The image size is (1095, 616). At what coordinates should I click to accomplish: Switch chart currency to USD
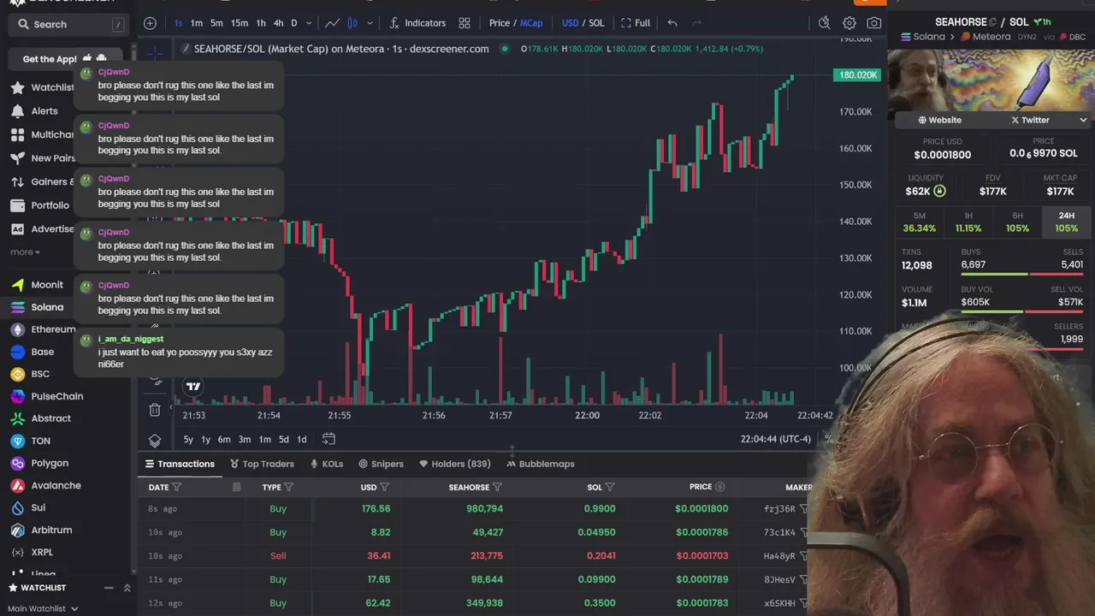click(570, 23)
